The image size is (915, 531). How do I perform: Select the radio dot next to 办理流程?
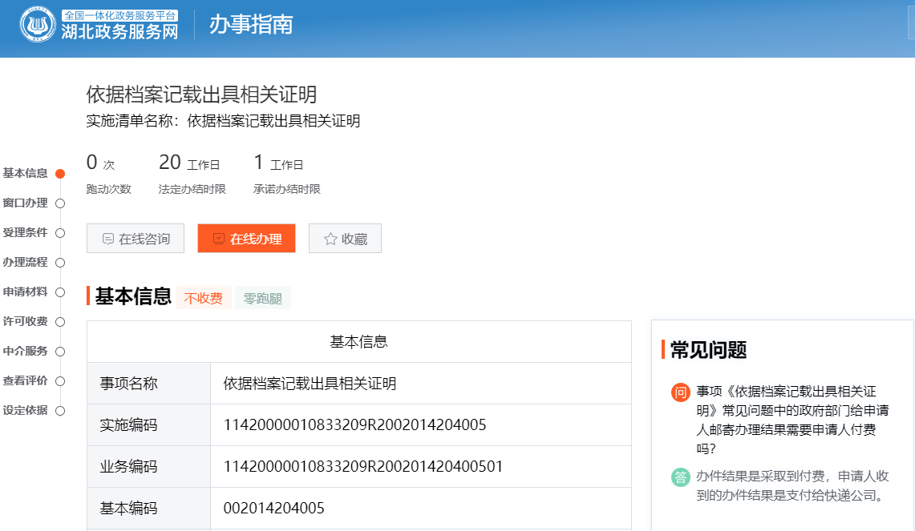click(60, 262)
